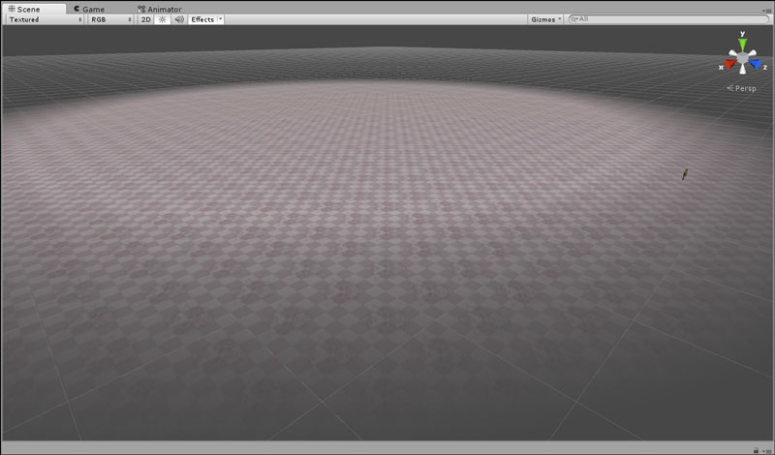This screenshot has width=775, height=455.
Task: Open the Textured draw mode dropdown
Action: point(46,19)
